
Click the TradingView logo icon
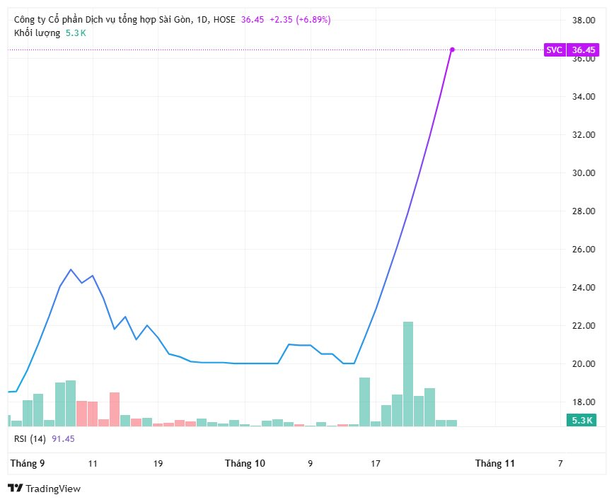tap(15, 489)
